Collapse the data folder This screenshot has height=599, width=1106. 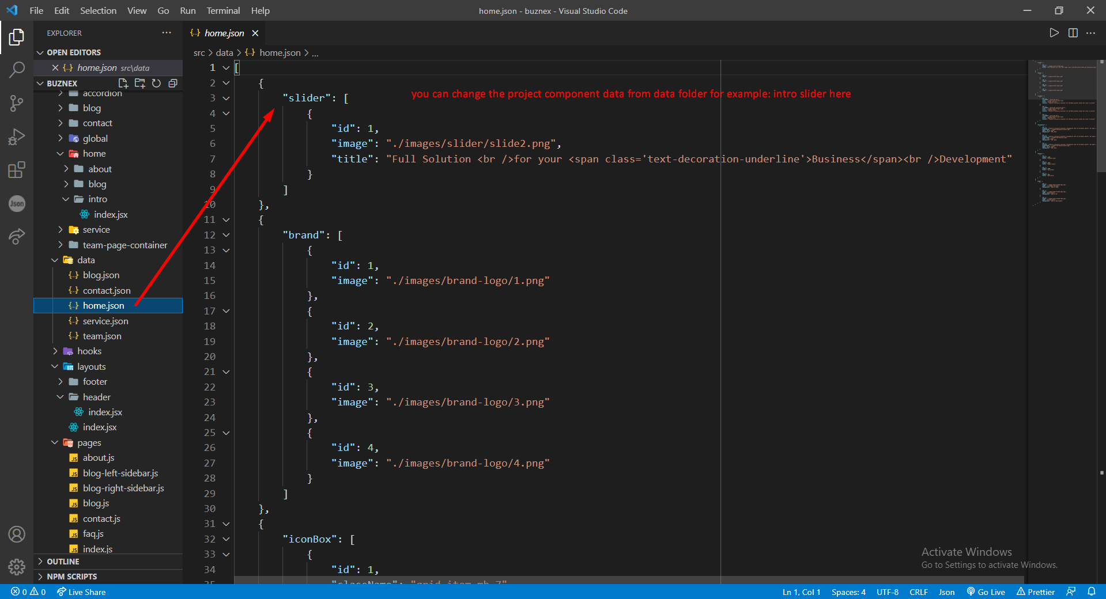108,260
